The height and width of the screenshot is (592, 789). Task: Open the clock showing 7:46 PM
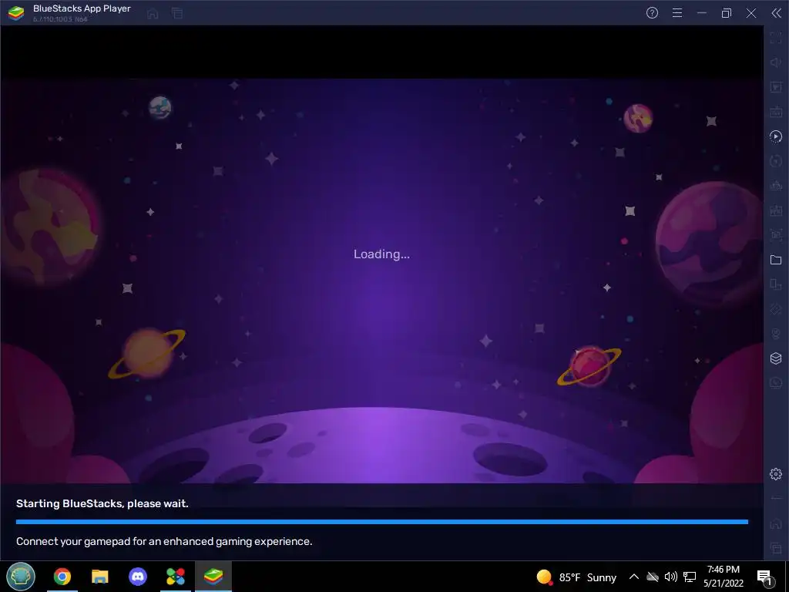724,577
